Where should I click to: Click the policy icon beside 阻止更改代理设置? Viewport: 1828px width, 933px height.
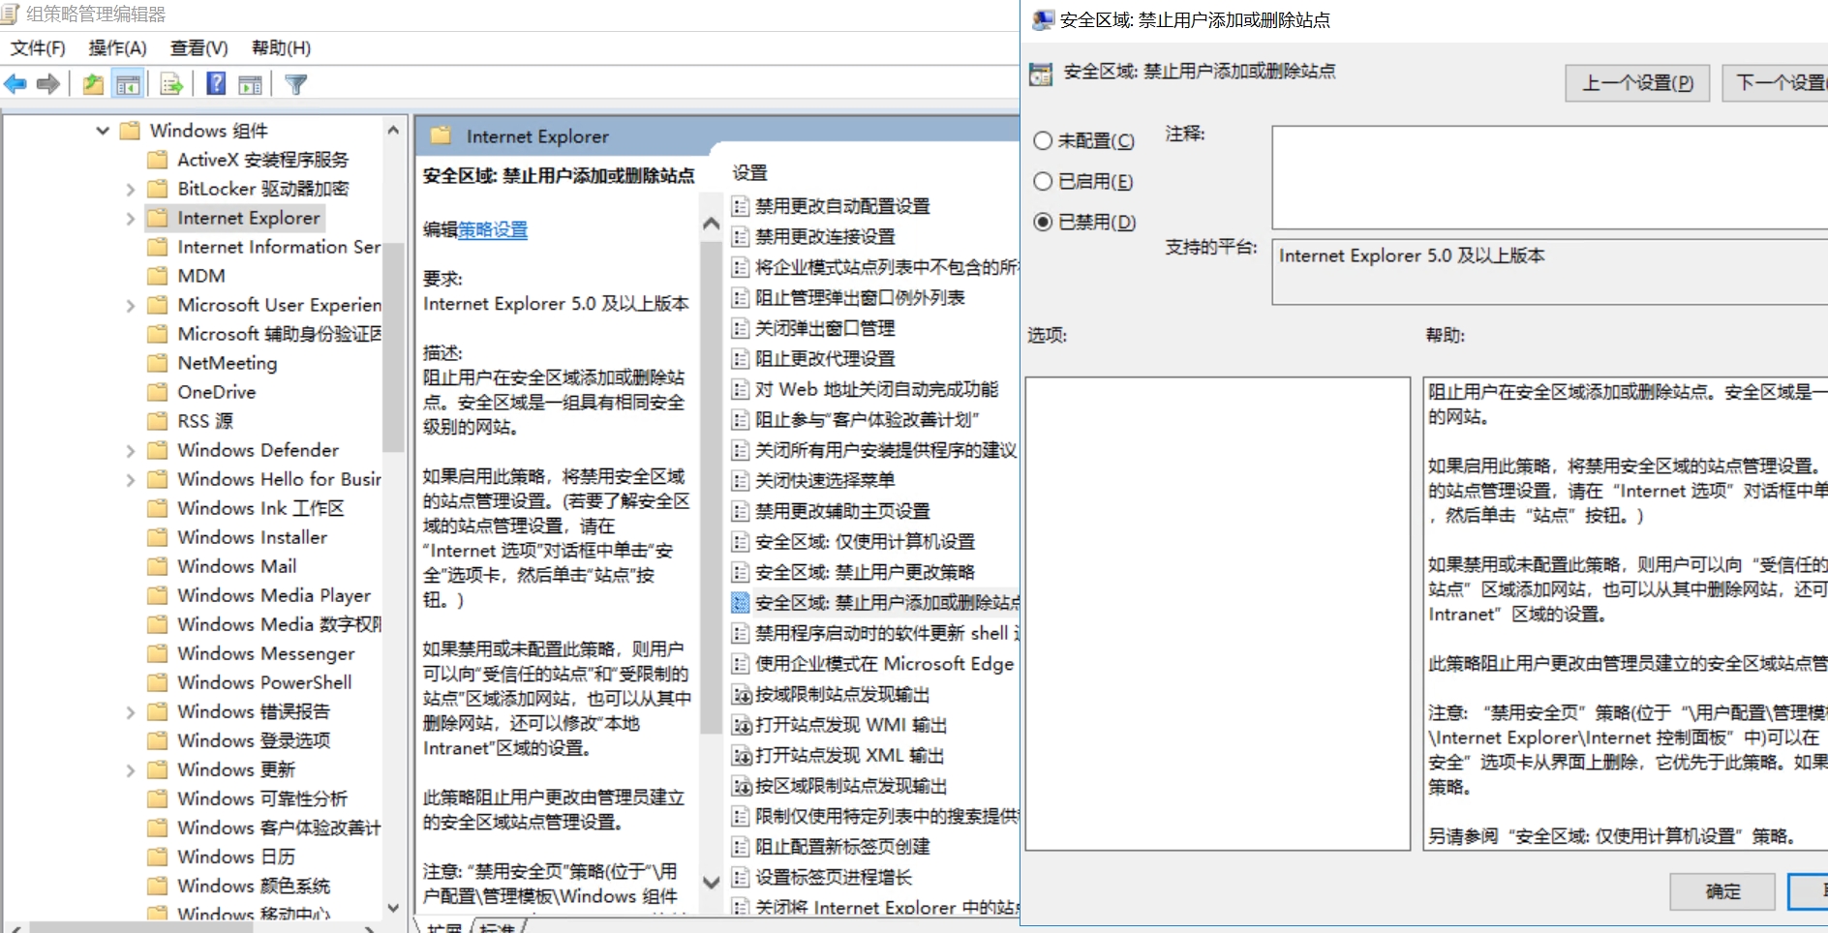741,358
